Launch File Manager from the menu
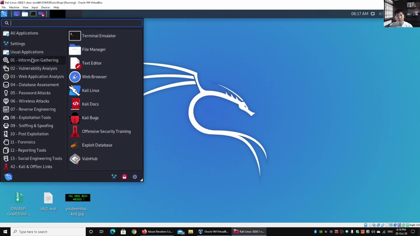420x236 pixels. (x=105, y=49)
